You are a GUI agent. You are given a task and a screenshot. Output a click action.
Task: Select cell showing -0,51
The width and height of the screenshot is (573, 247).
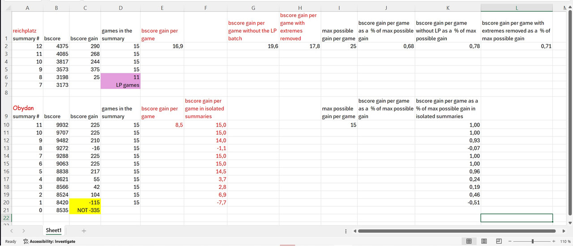pyautogui.click(x=448, y=202)
